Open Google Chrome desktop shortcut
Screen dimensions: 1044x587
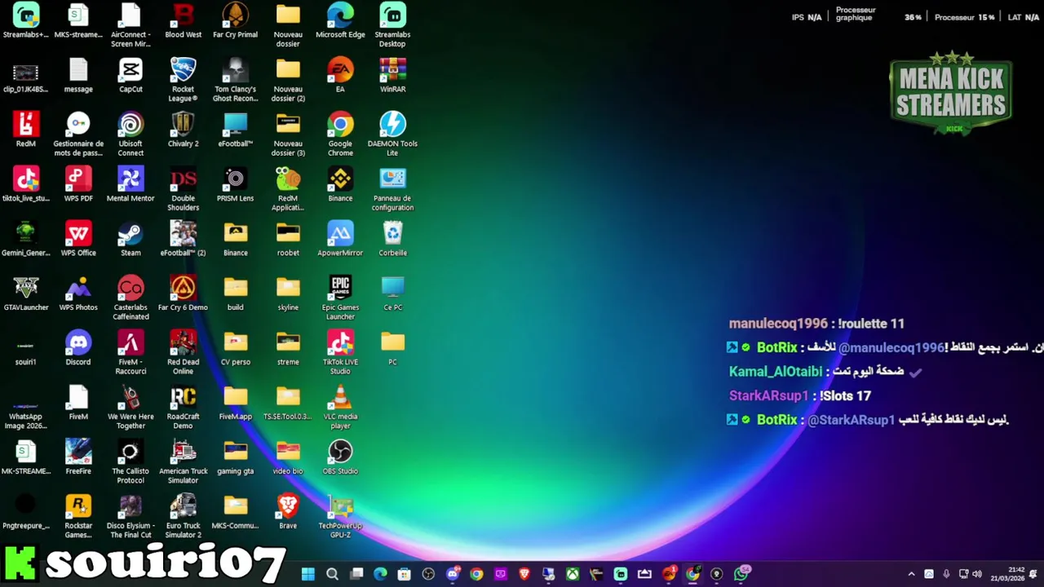click(x=340, y=134)
